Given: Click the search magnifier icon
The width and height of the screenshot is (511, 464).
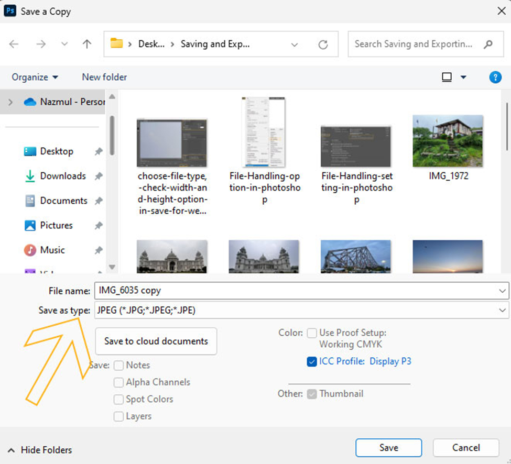Looking at the screenshot, I should tap(488, 45).
